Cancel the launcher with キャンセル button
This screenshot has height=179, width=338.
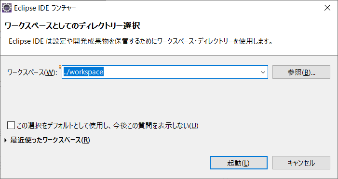(x=301, y=163)
